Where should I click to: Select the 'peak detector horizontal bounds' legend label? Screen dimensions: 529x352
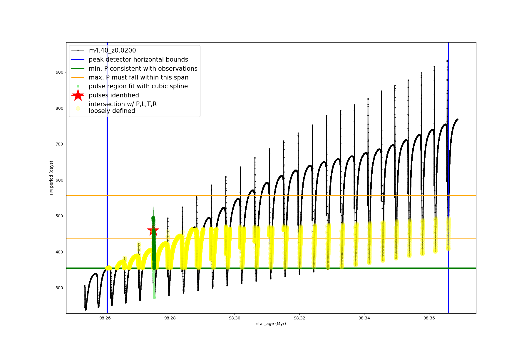(x=138, y=60)
